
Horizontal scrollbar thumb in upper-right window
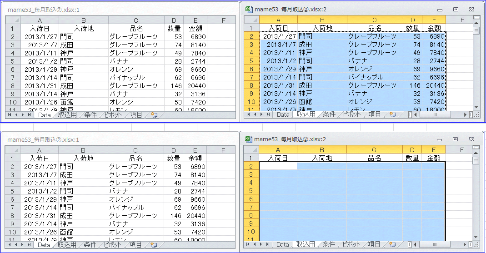(435, 114)
